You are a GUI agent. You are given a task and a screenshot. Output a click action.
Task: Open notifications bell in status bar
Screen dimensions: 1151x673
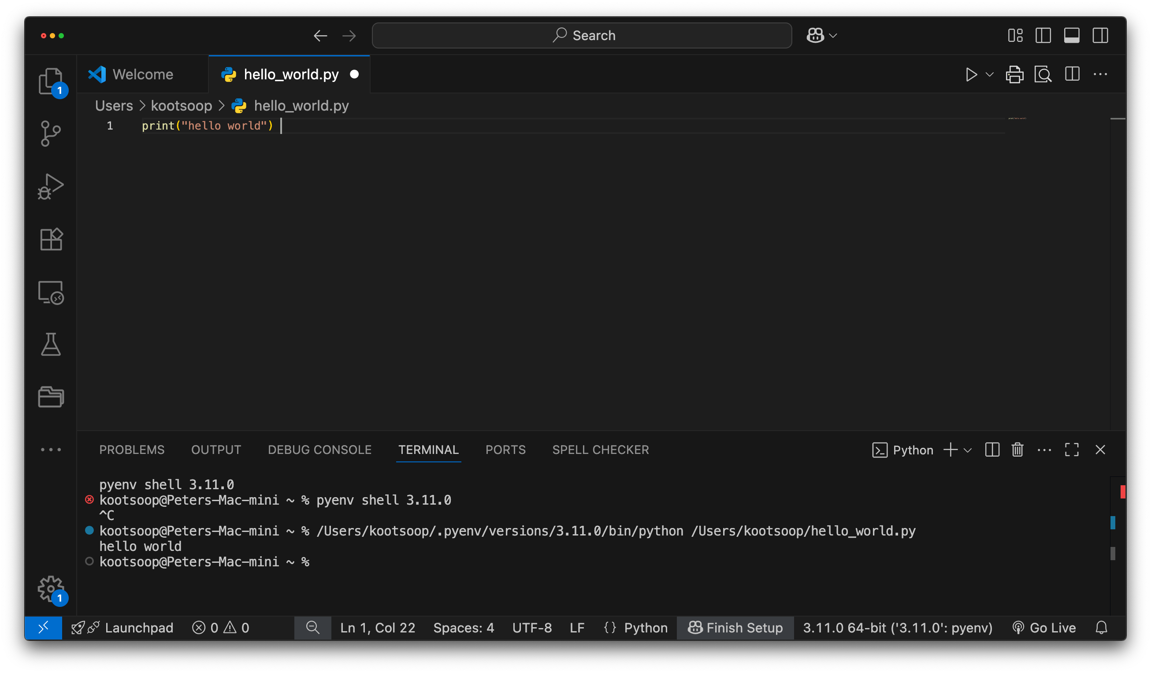1102,628
